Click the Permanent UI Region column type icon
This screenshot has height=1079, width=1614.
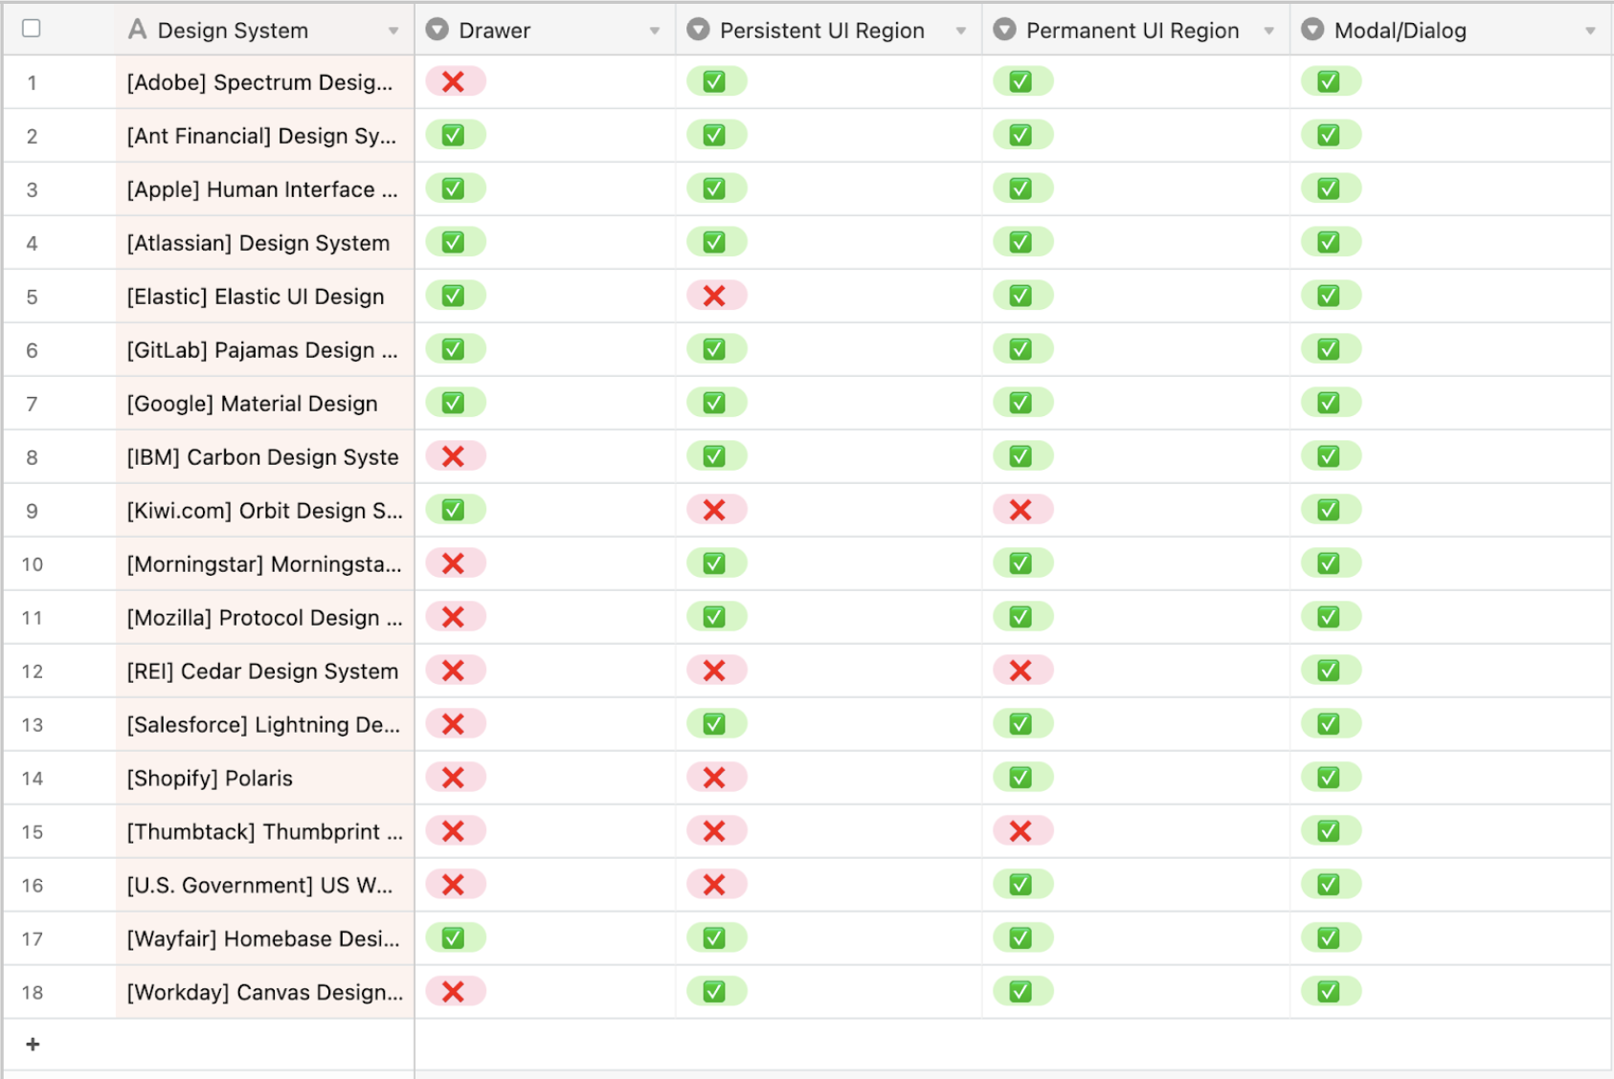pyautogui.click(x=1004, y=30)
